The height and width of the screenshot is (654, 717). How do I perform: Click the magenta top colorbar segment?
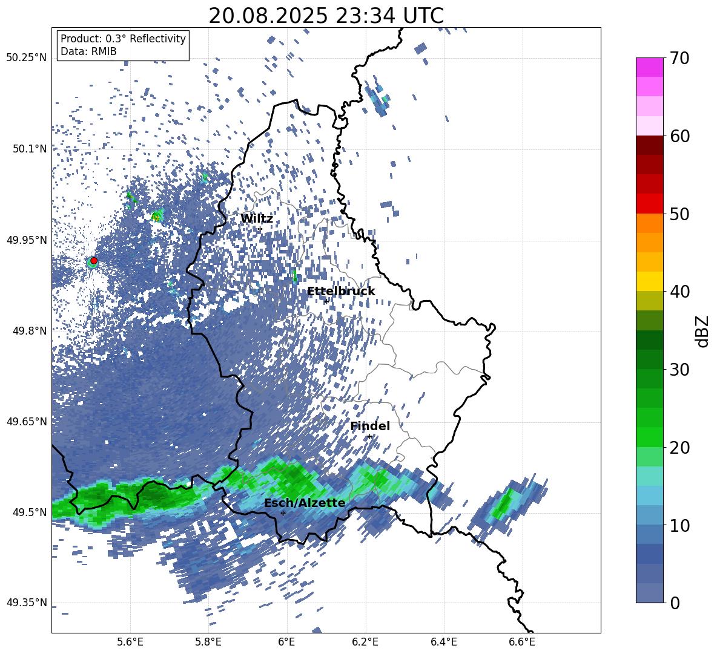[650, 67]
